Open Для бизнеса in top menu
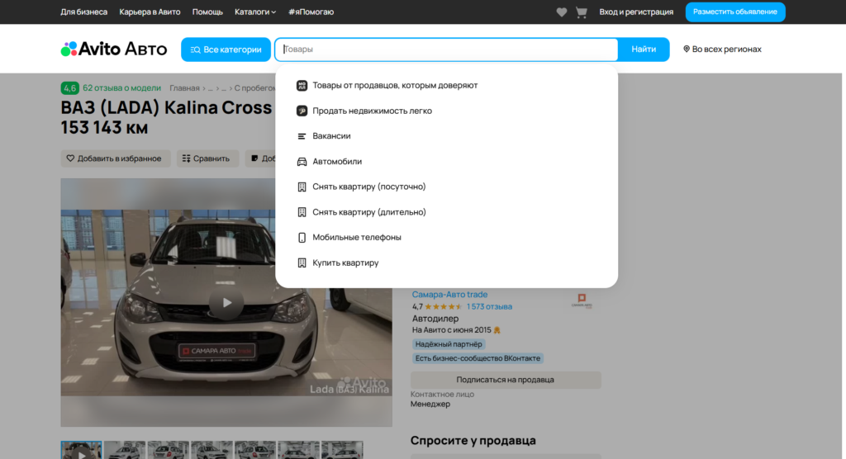The height and width of the screenshot is (459, 846). (x=83, y=12)
